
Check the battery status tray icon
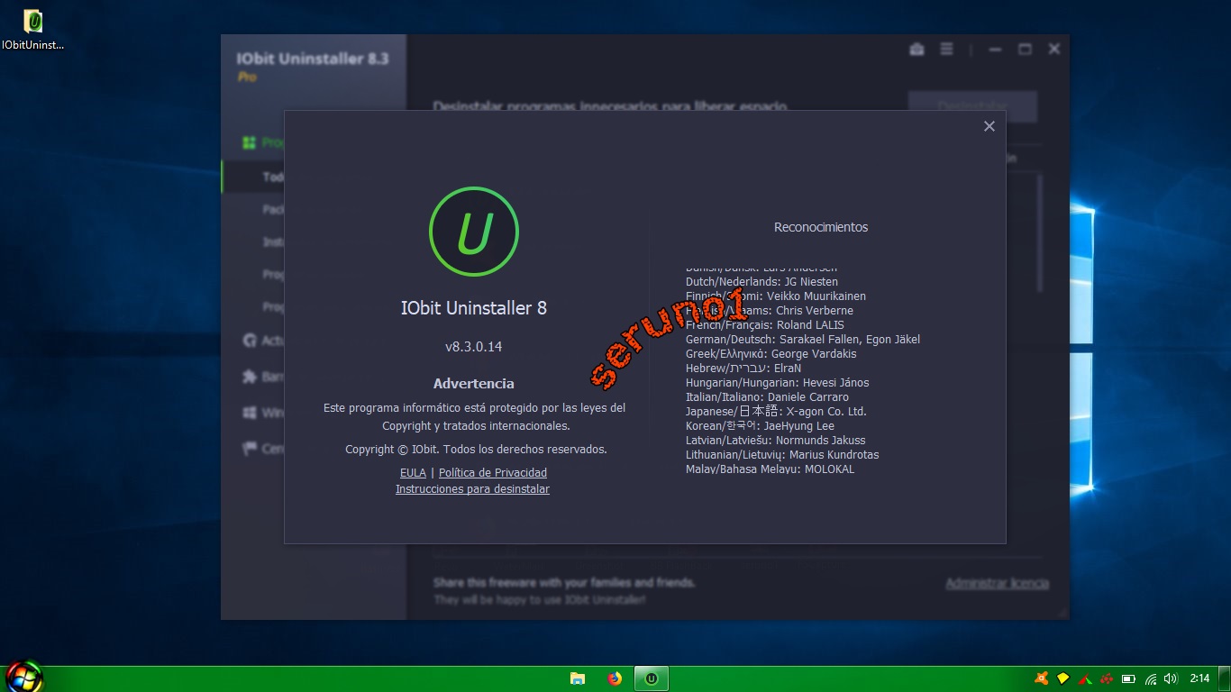pos(1129,678)
